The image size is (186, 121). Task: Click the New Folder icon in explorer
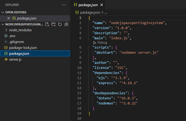[x=54, y=24]
